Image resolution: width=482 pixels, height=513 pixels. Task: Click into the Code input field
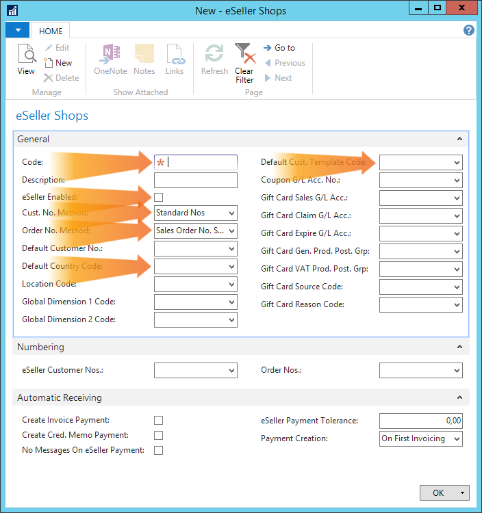[196, 162]
